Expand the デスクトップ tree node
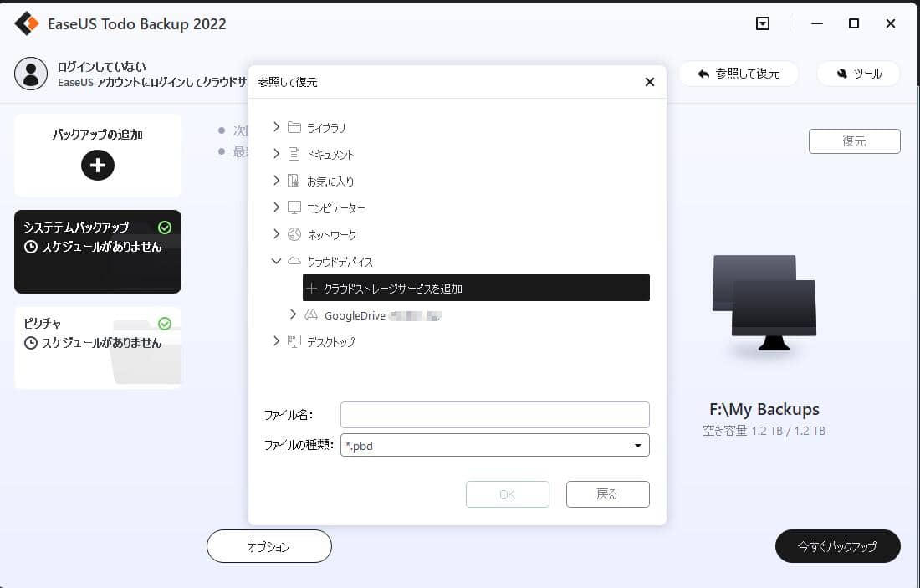This screenshot has height=588, width=920. pyautogui.click(x=276, y=341)
